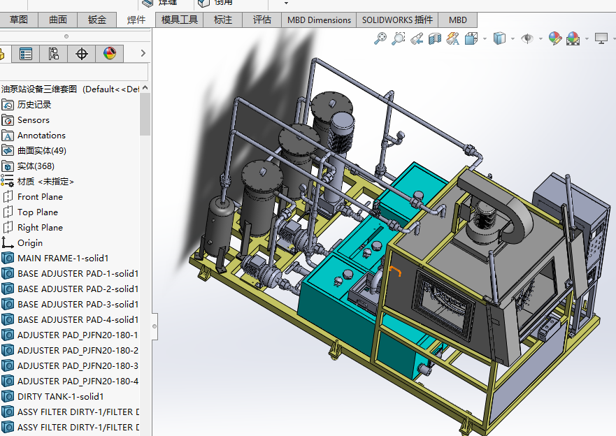Select the Zoom to Area tool
Viewport: 616px width, 436px height.
(x=399, y=39)
